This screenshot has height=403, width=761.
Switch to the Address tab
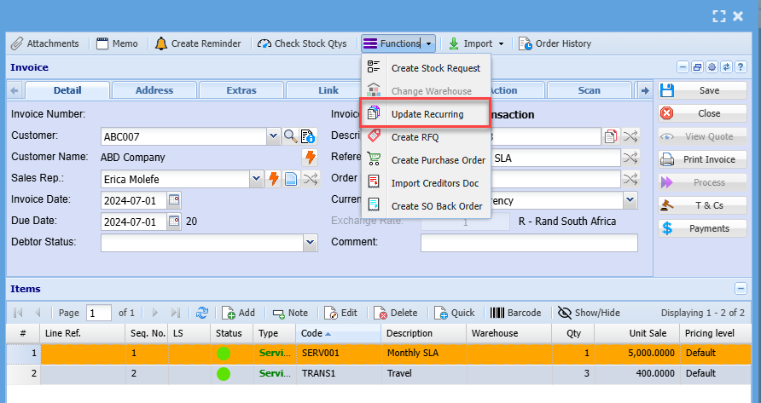154,90
